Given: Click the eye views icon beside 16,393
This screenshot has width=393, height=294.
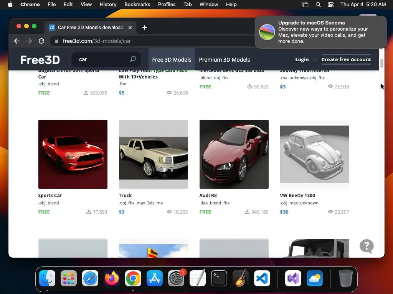Looking at the screenshot, I should (x=169, y=212).
